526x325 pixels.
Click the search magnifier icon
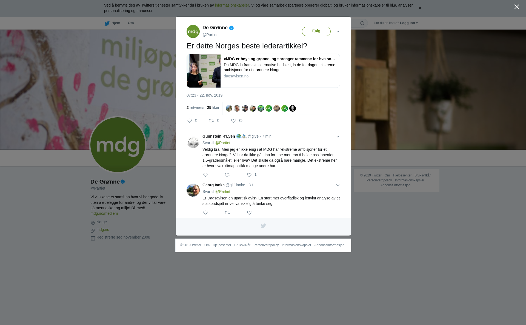click(362, 23)
